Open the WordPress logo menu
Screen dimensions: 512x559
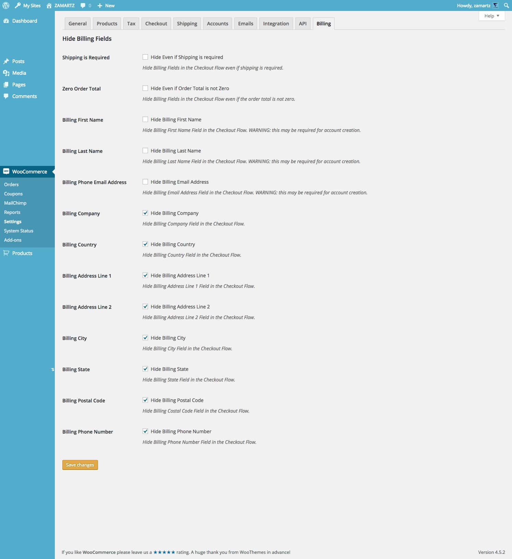pos(6,5)
